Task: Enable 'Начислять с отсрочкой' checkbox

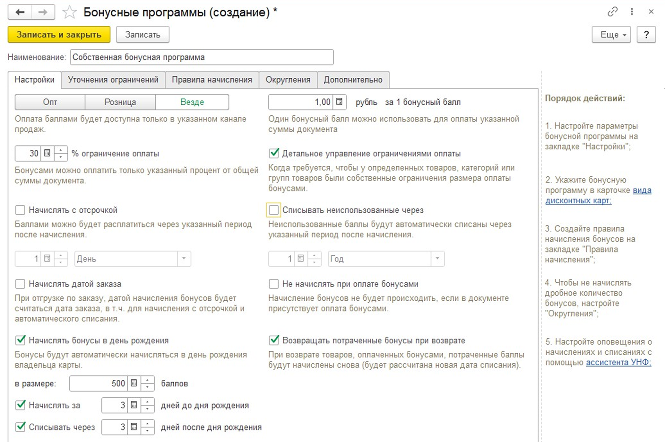Action: (20, 210)
